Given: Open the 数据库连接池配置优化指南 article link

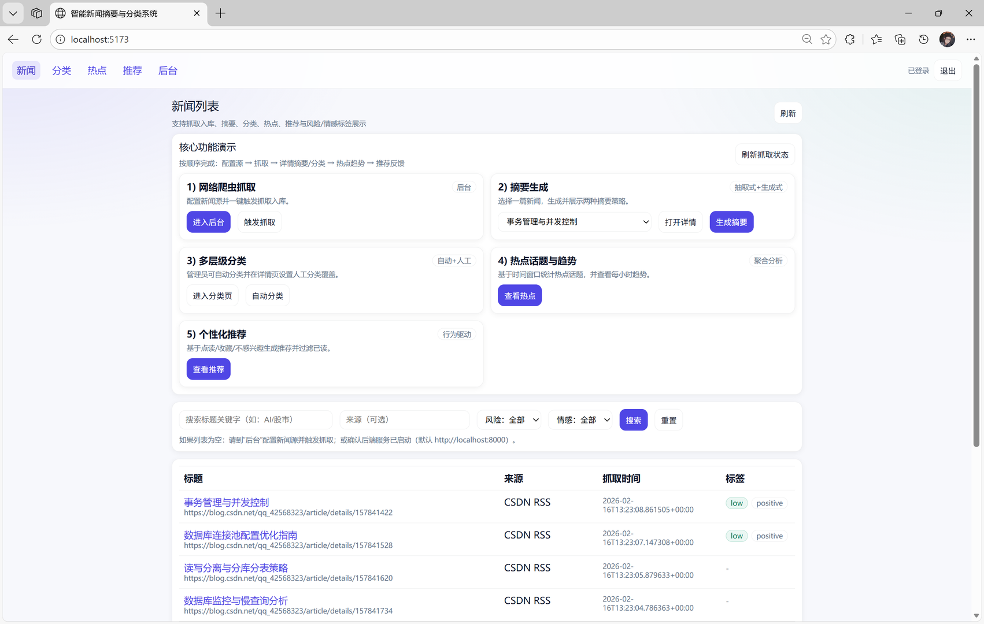Looking at the screenshot, I should [x=240, y=535].
